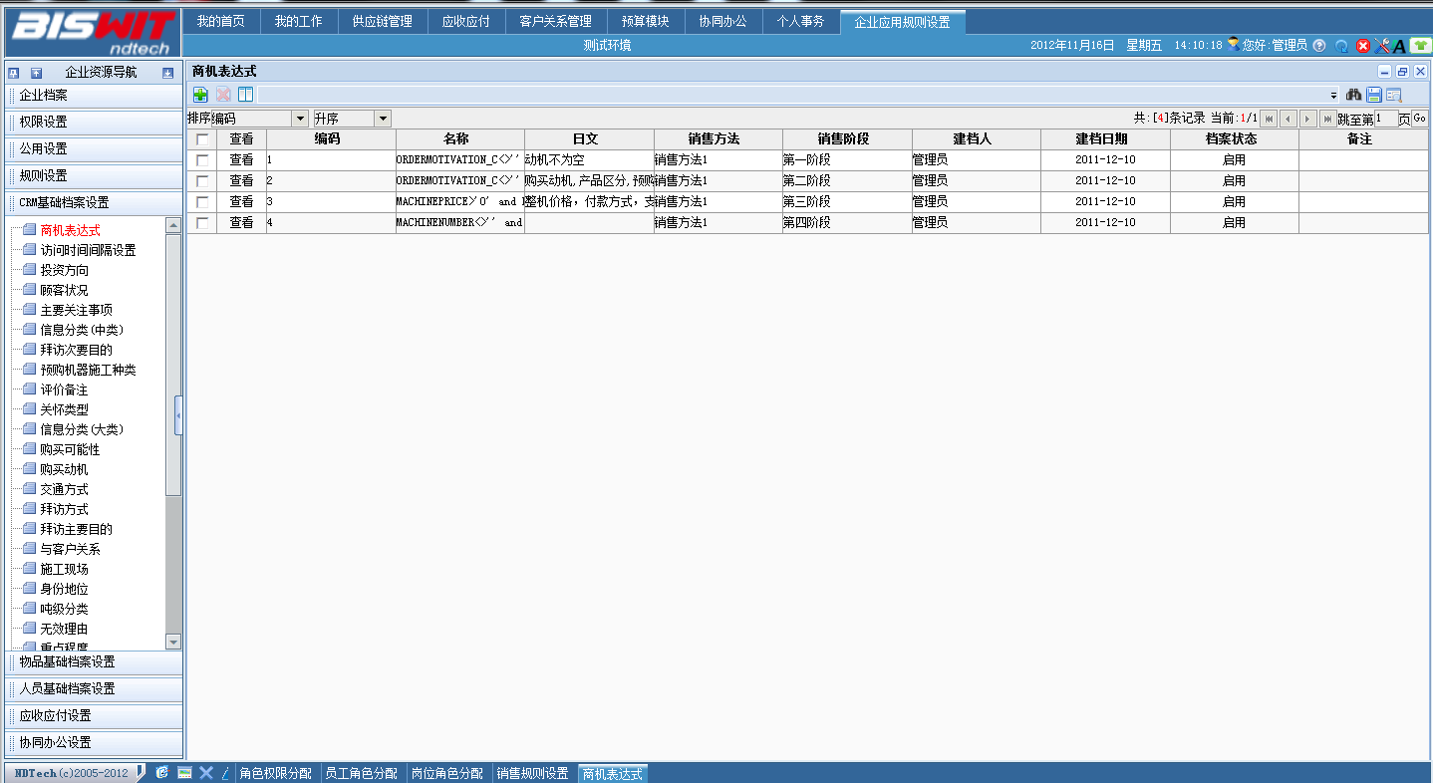1433x783 pixels.
Task: Click the red X delete-record toolbar icon
Action: coord(223,95)
